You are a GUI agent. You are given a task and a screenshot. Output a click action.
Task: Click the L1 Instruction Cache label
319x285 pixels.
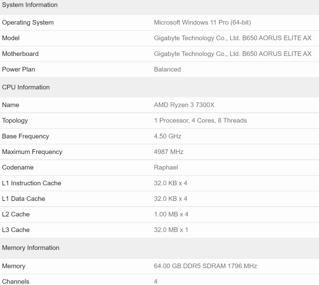[x=32, y=183]
